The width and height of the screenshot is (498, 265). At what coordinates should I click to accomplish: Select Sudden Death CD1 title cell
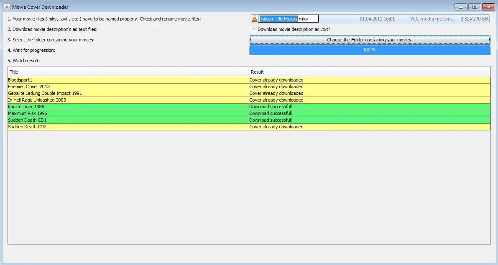(128, 120)
